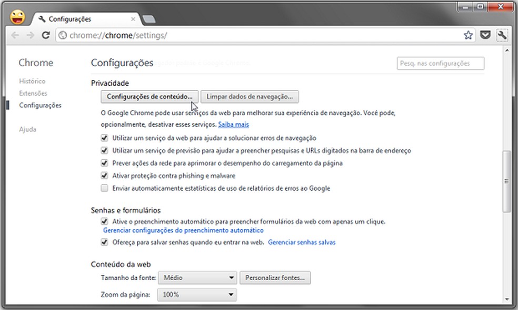Open the Extensões section
Viewport: 518px width, 310px height.
tap(33, 93)
